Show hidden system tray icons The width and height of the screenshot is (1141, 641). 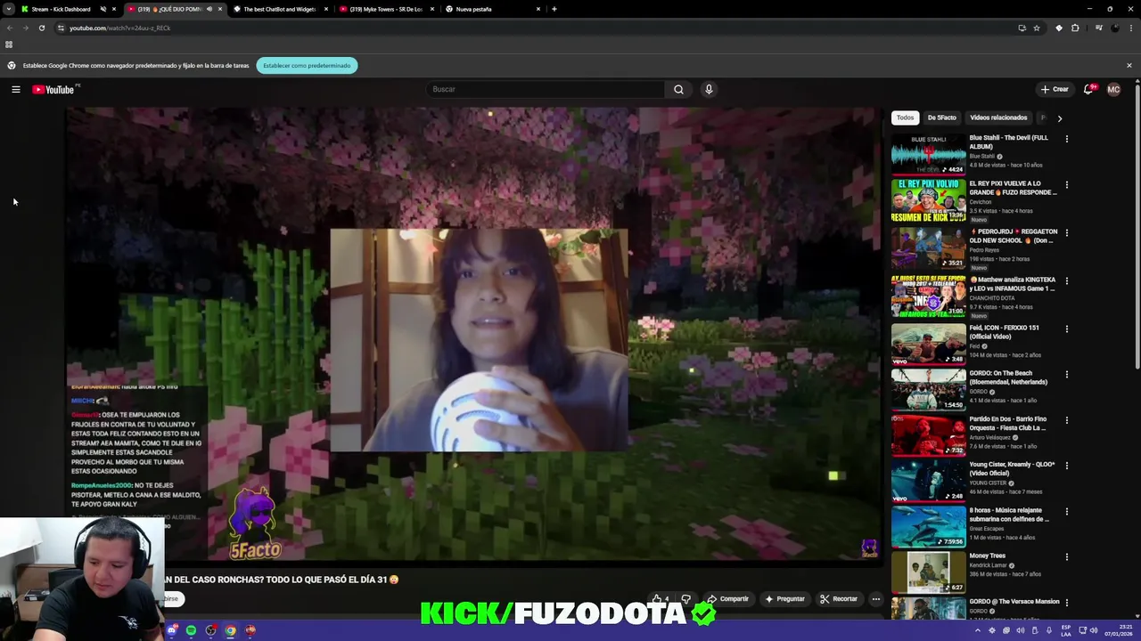click(x=977, y=630)
